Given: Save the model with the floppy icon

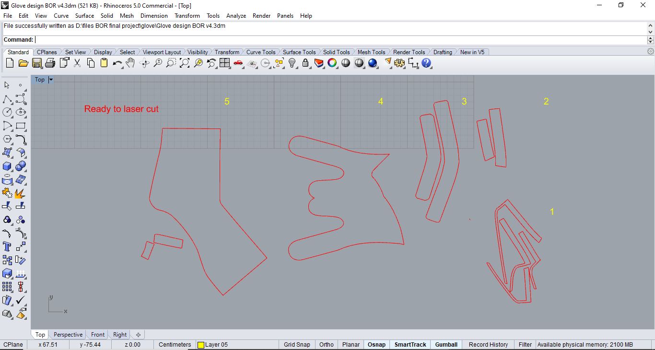Looking at the screenshot, I should [x=36, y=63].
